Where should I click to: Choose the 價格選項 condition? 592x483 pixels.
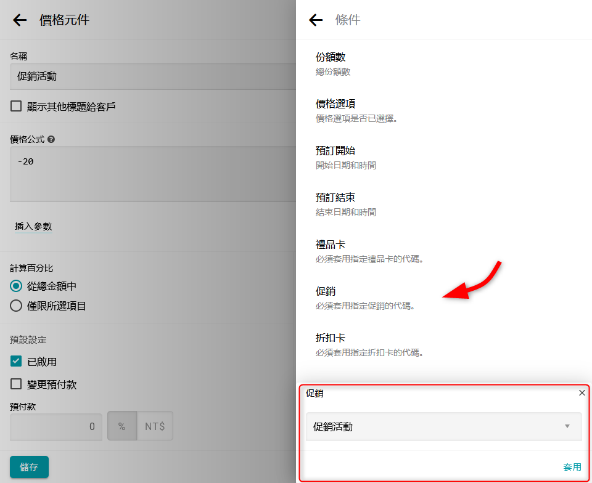(336, 110)
